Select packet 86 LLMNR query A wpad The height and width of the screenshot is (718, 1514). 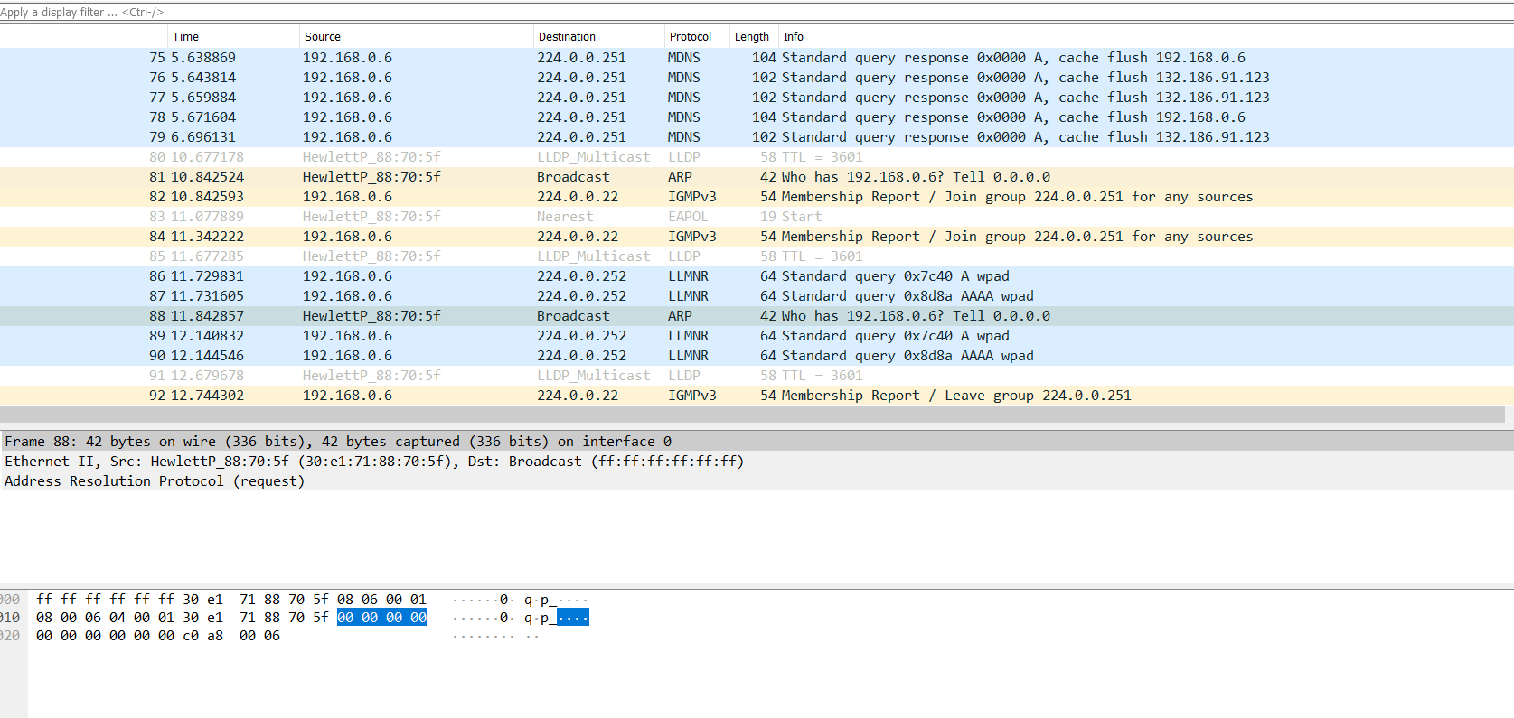pos(757,276)
